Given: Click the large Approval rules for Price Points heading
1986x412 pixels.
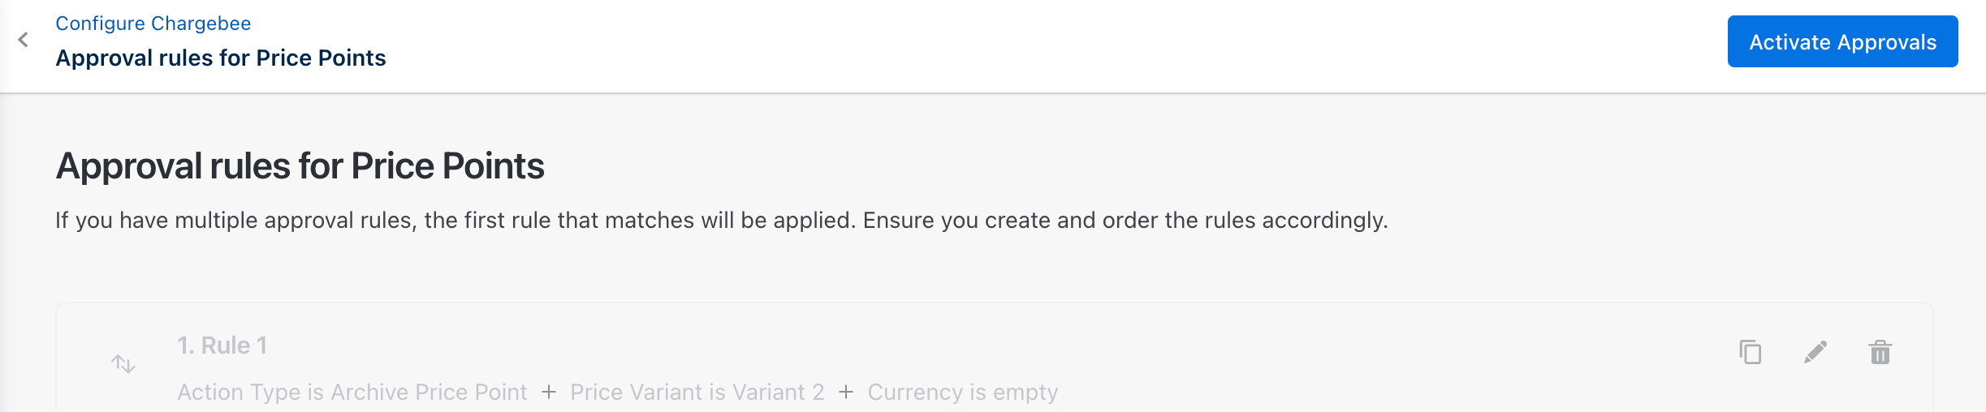Looking at the screenshot, I should 300,166.
